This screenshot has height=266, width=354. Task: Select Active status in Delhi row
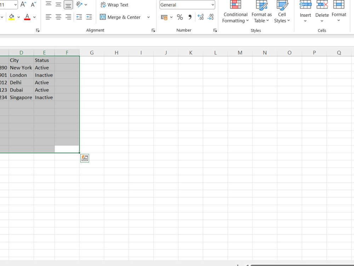[44, 83]
